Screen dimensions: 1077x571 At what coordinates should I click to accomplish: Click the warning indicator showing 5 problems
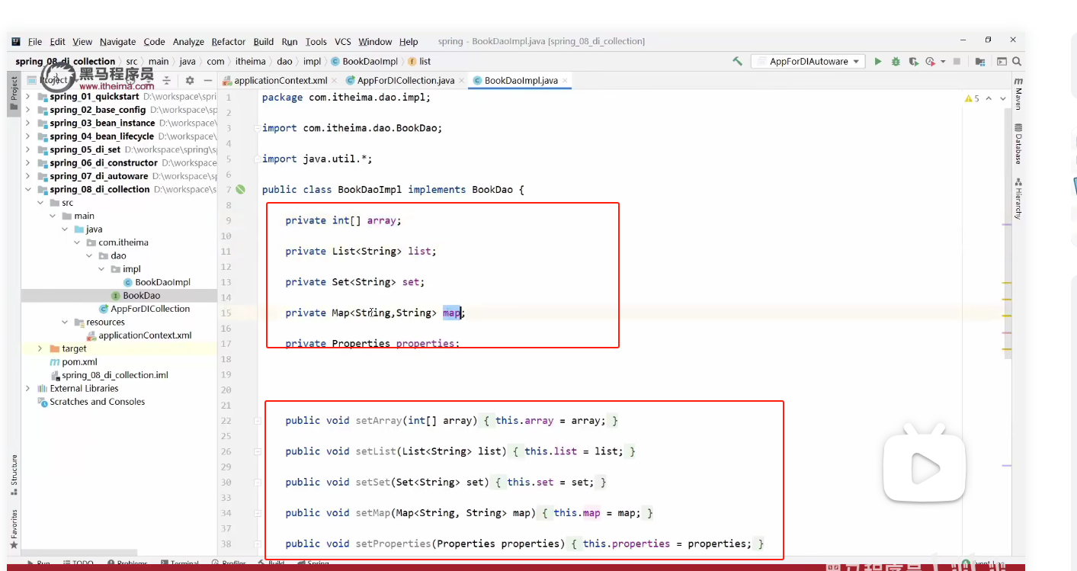(972, 98)
